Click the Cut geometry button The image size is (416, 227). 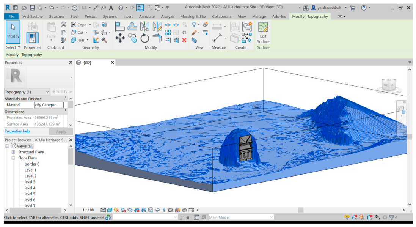(x=77, y=32)
